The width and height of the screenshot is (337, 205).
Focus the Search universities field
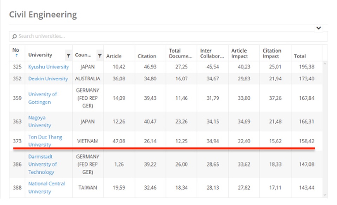coord(168,36)
